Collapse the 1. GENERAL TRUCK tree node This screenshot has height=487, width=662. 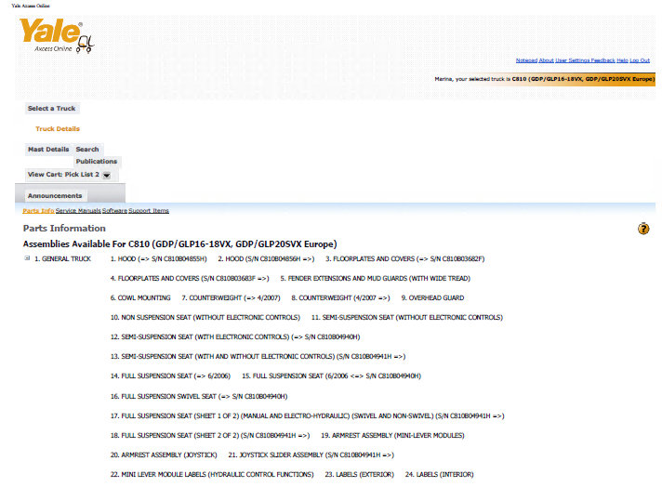(x=28, y=258)
